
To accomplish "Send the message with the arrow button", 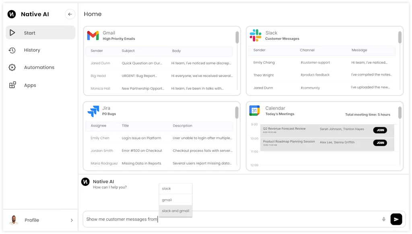I will point(396,219).
